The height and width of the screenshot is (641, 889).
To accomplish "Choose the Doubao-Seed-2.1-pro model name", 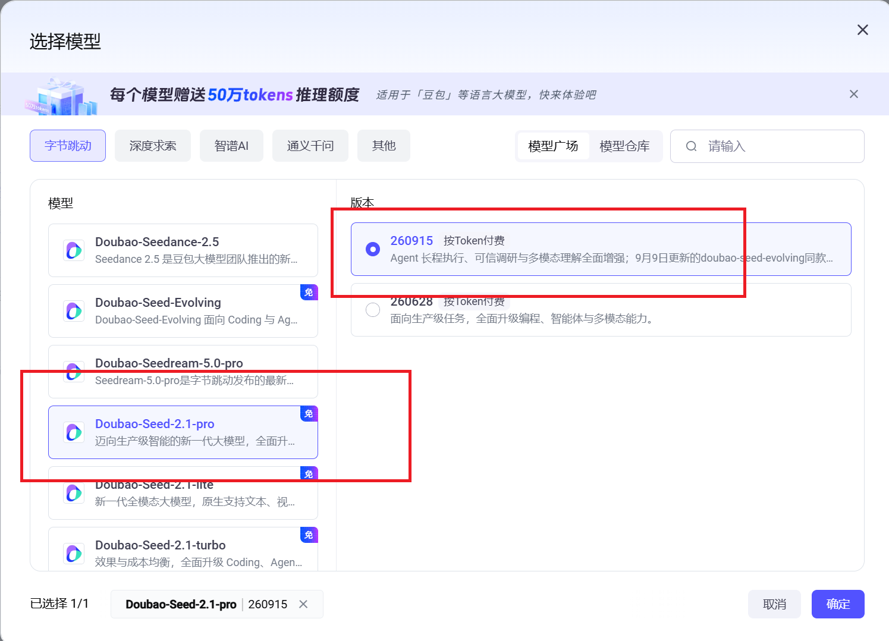I will tap(155, 424).
